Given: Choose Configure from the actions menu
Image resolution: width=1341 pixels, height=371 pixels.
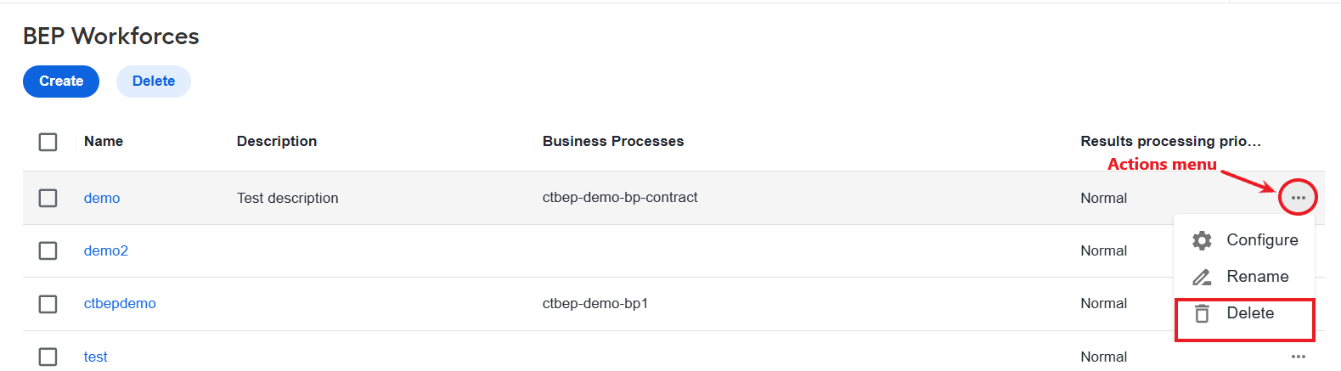Looking at the screenshot, I should 1244,240.
